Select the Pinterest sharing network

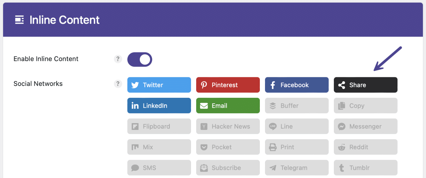coord(228,85)
